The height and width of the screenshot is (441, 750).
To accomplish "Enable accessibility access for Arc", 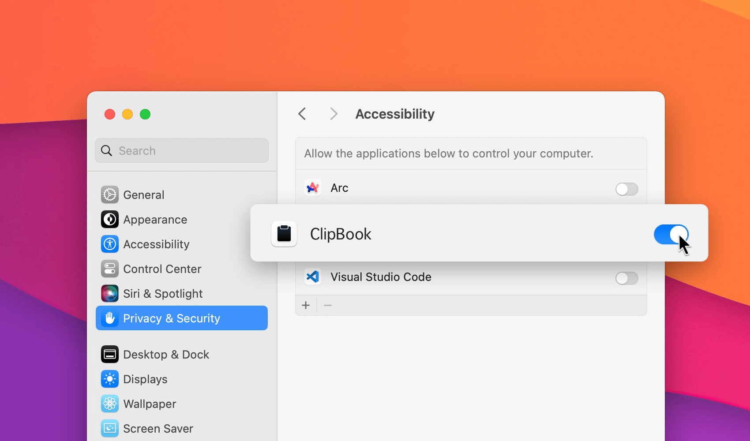I will (626, 189).
